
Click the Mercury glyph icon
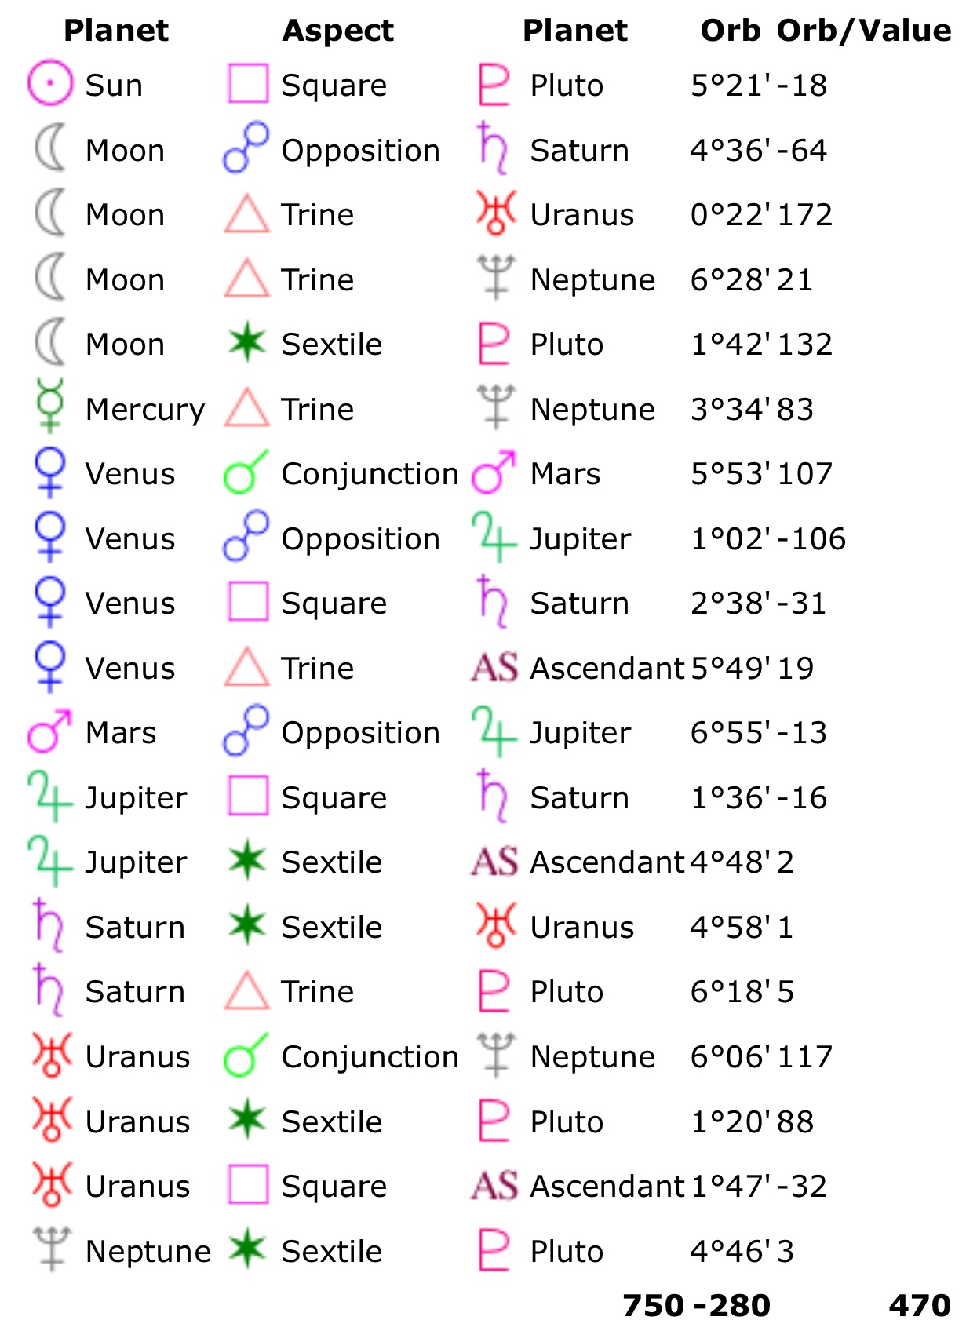[x=50, y=406]
